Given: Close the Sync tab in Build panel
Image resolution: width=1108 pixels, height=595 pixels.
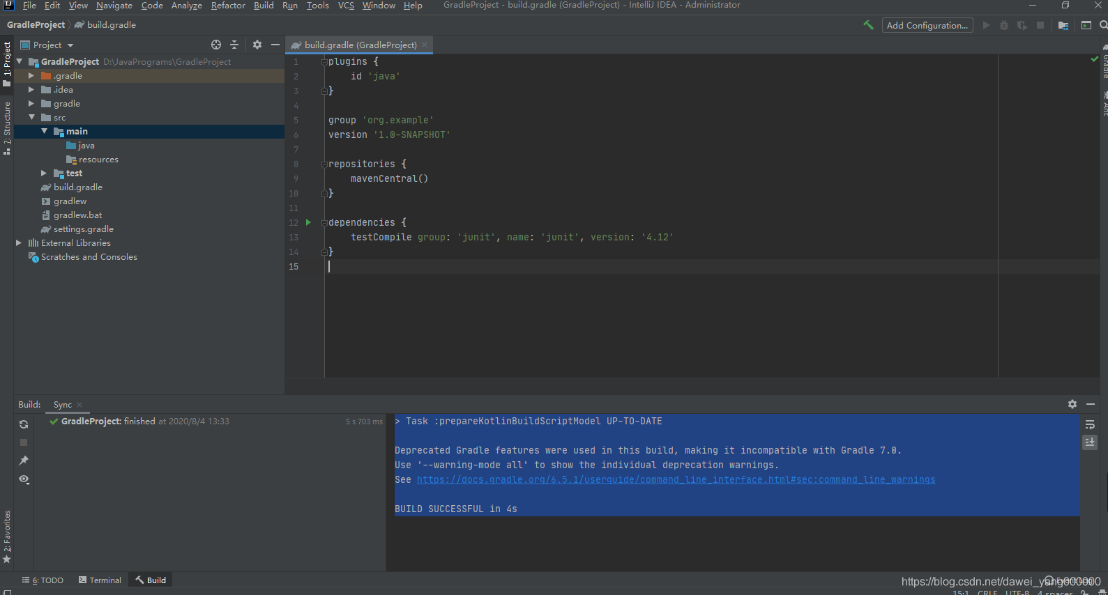Looking at the screenshot, I should 79,405.
